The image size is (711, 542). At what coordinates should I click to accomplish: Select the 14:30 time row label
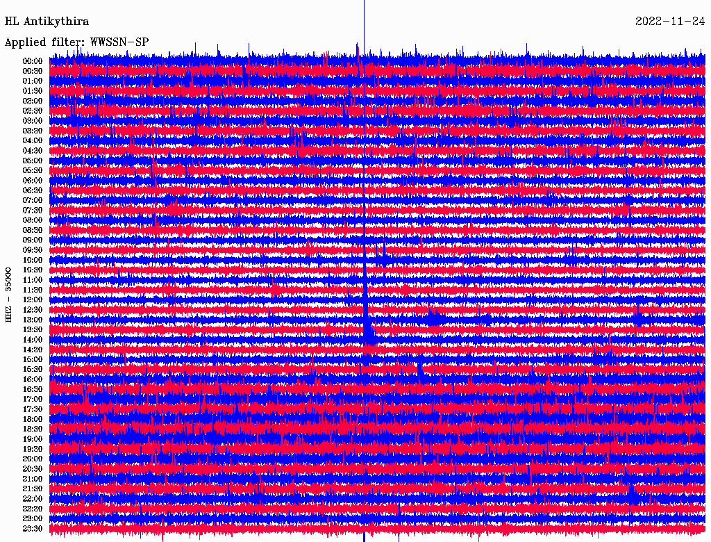click(x=32, y=350)
